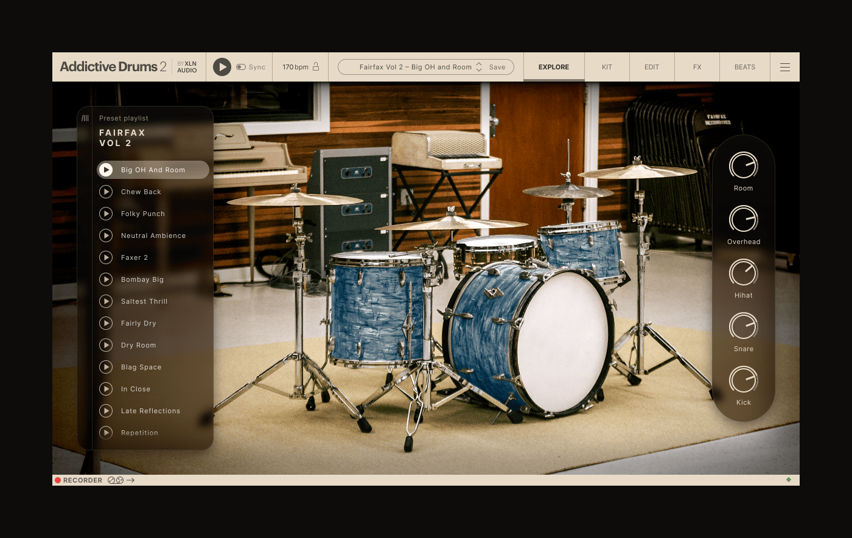Start playback with the main play button

(222, 67)
